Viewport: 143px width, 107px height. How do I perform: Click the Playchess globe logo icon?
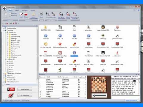(11, 95)
